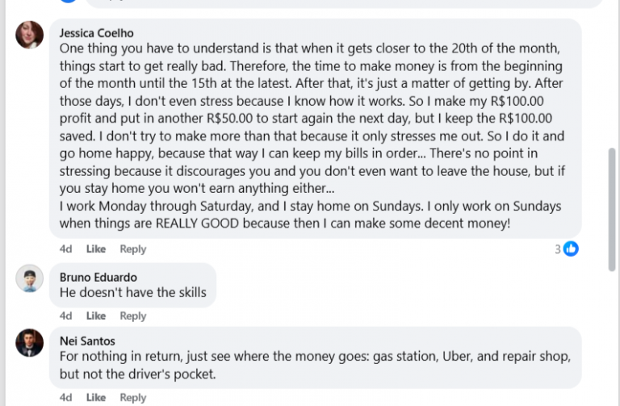This screenshot has width=620, height=406.
Task: Like Nei Santos's comment
Action: [96, 397]
